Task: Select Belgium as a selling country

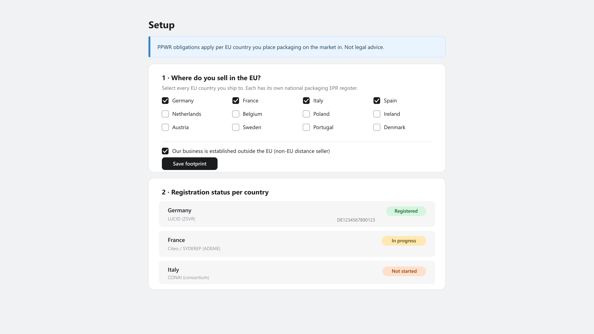Action: point(236,114)
